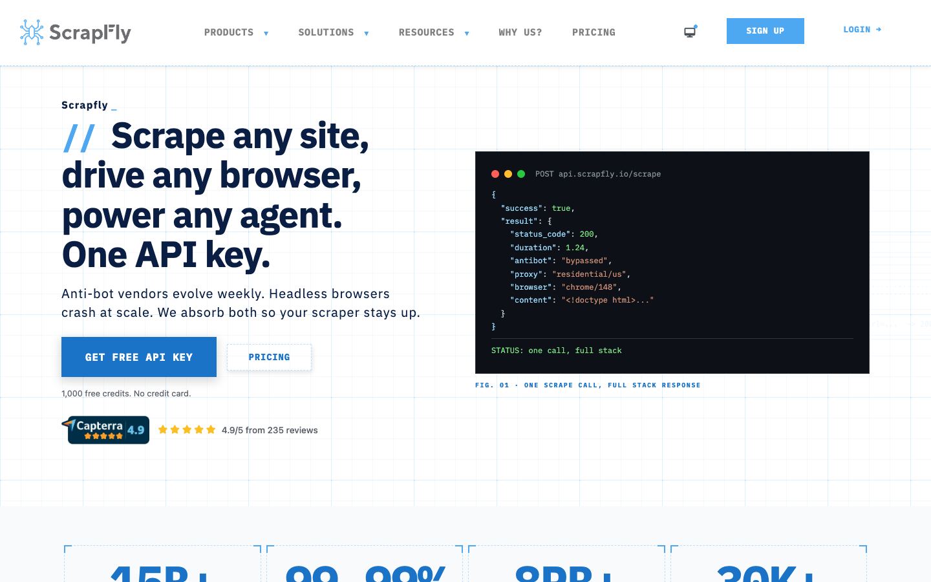The height and width of the screenshot is (582, 931).
Task: Click the Sign Up button
Action: click(x=765, y=31)
